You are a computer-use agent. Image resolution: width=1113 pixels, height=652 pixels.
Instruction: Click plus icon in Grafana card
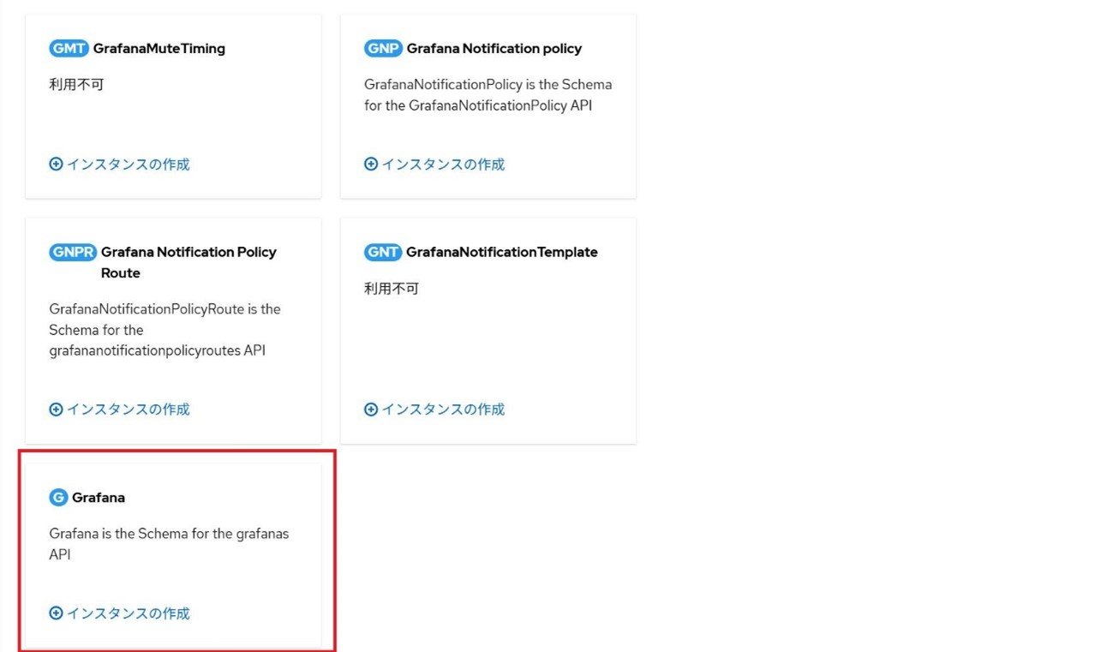(57, 613)
